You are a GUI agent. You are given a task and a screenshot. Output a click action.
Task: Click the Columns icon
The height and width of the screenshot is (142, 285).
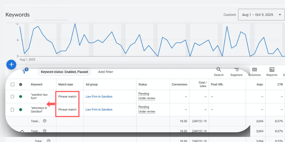(x=254, y=70)
